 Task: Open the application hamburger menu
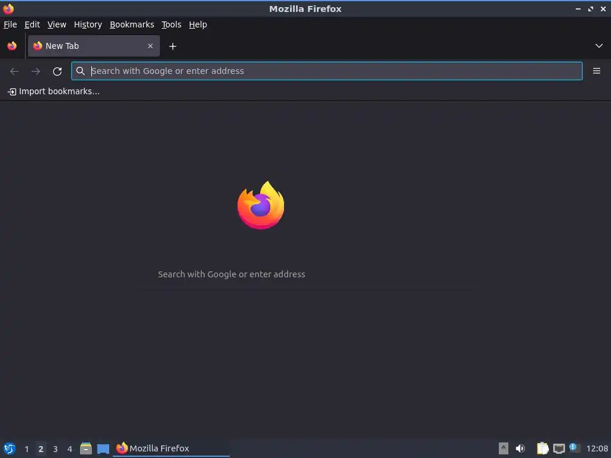pyautogui.click(x=596, y=71)
